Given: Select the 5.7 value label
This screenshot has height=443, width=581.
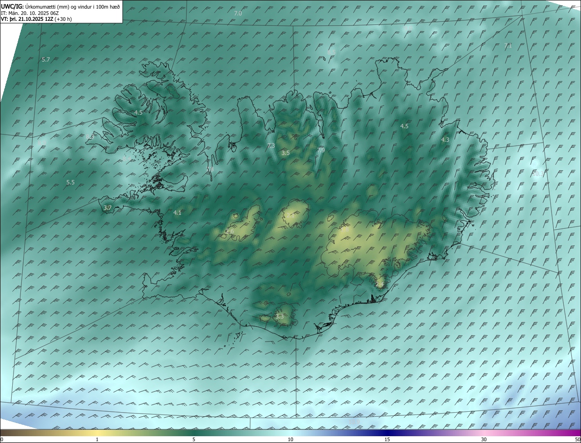Looking at the screenshot, I should (46, 60).
